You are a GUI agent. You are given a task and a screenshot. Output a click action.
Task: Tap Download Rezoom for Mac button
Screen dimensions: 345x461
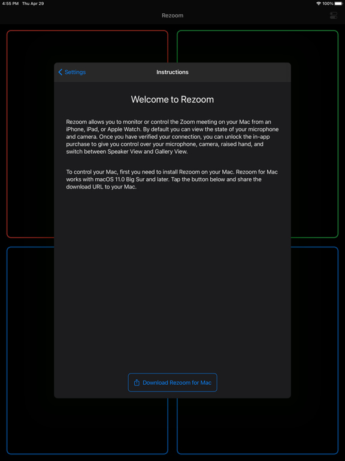coord(172,382)
